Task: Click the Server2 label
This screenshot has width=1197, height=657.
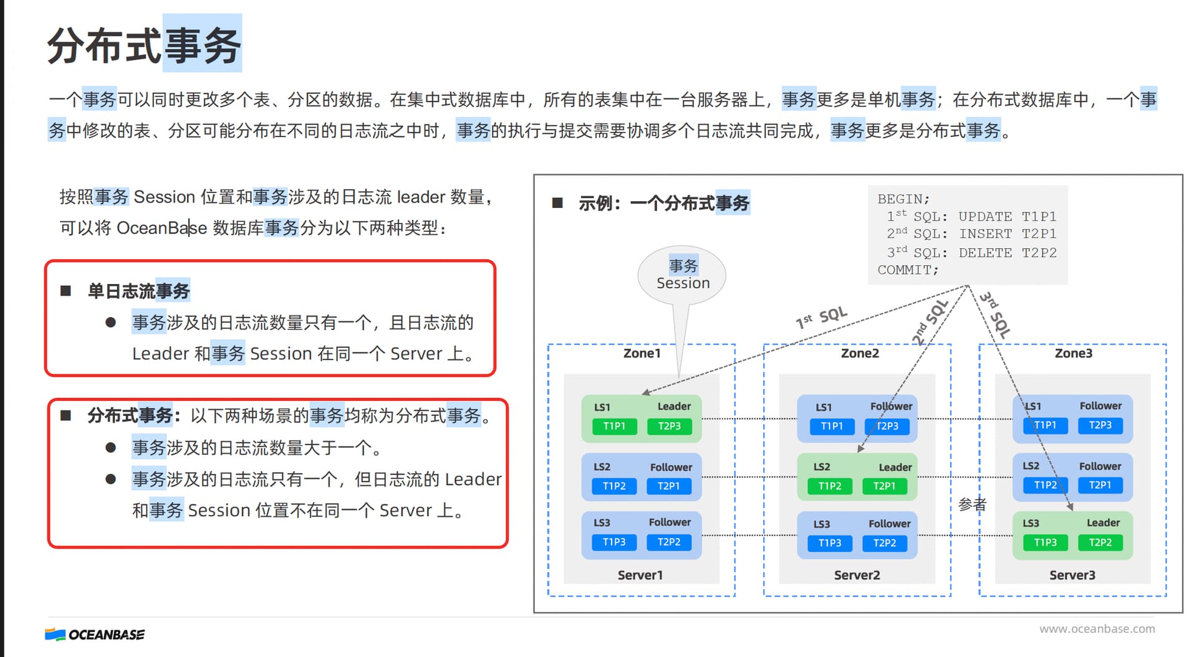Action: pyautogui.click(x=857, y=575)
